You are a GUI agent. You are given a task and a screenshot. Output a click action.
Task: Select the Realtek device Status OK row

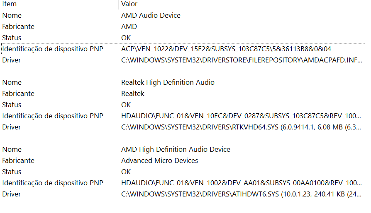(183, 105)
